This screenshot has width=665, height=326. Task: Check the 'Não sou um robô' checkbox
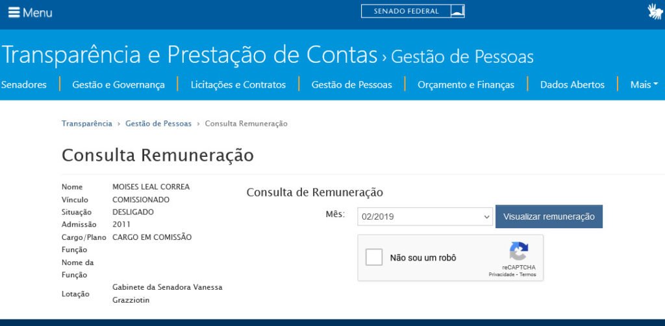(x=374, y=257)
